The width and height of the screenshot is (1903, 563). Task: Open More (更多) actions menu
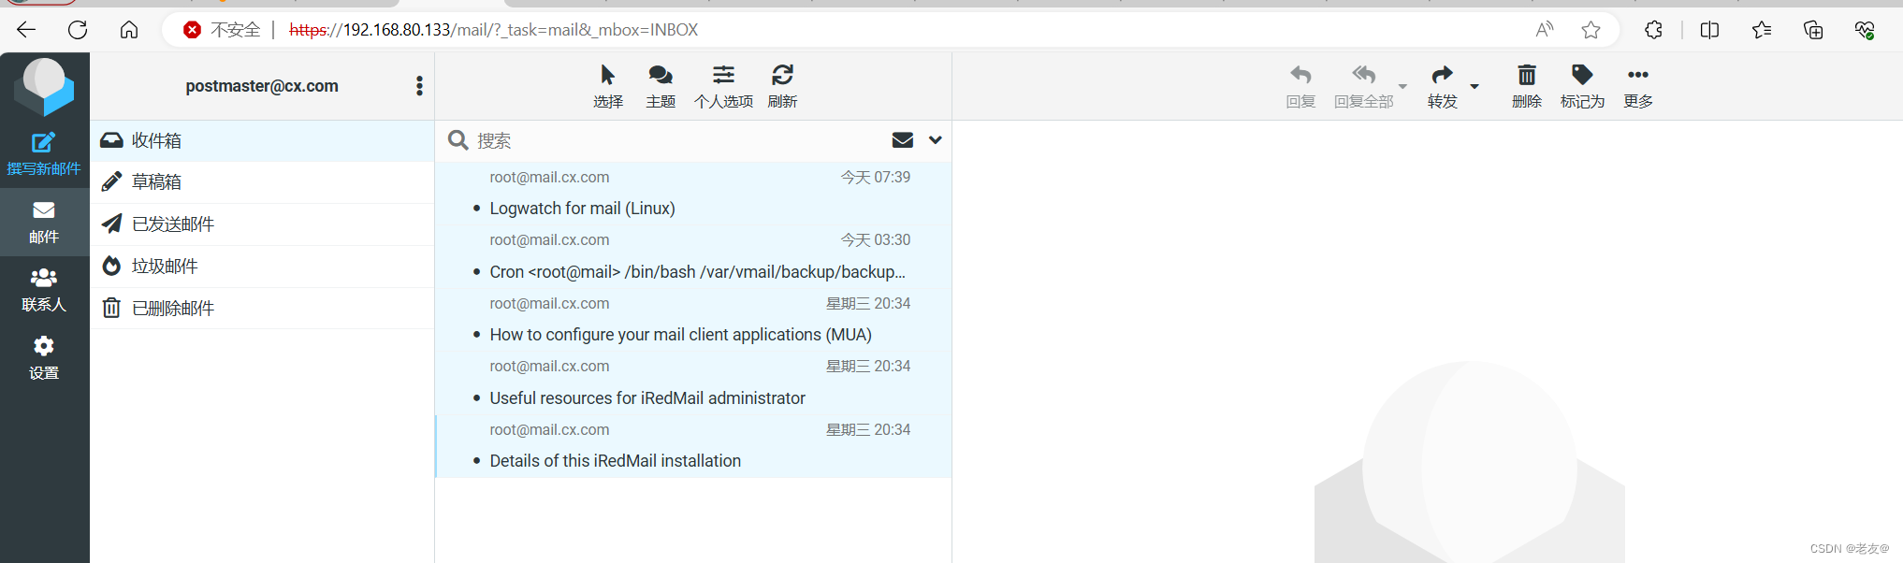click(1638, 86)
